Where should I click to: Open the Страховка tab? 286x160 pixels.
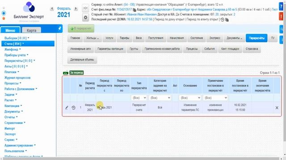pyautogui.click(x=252, y=49)
